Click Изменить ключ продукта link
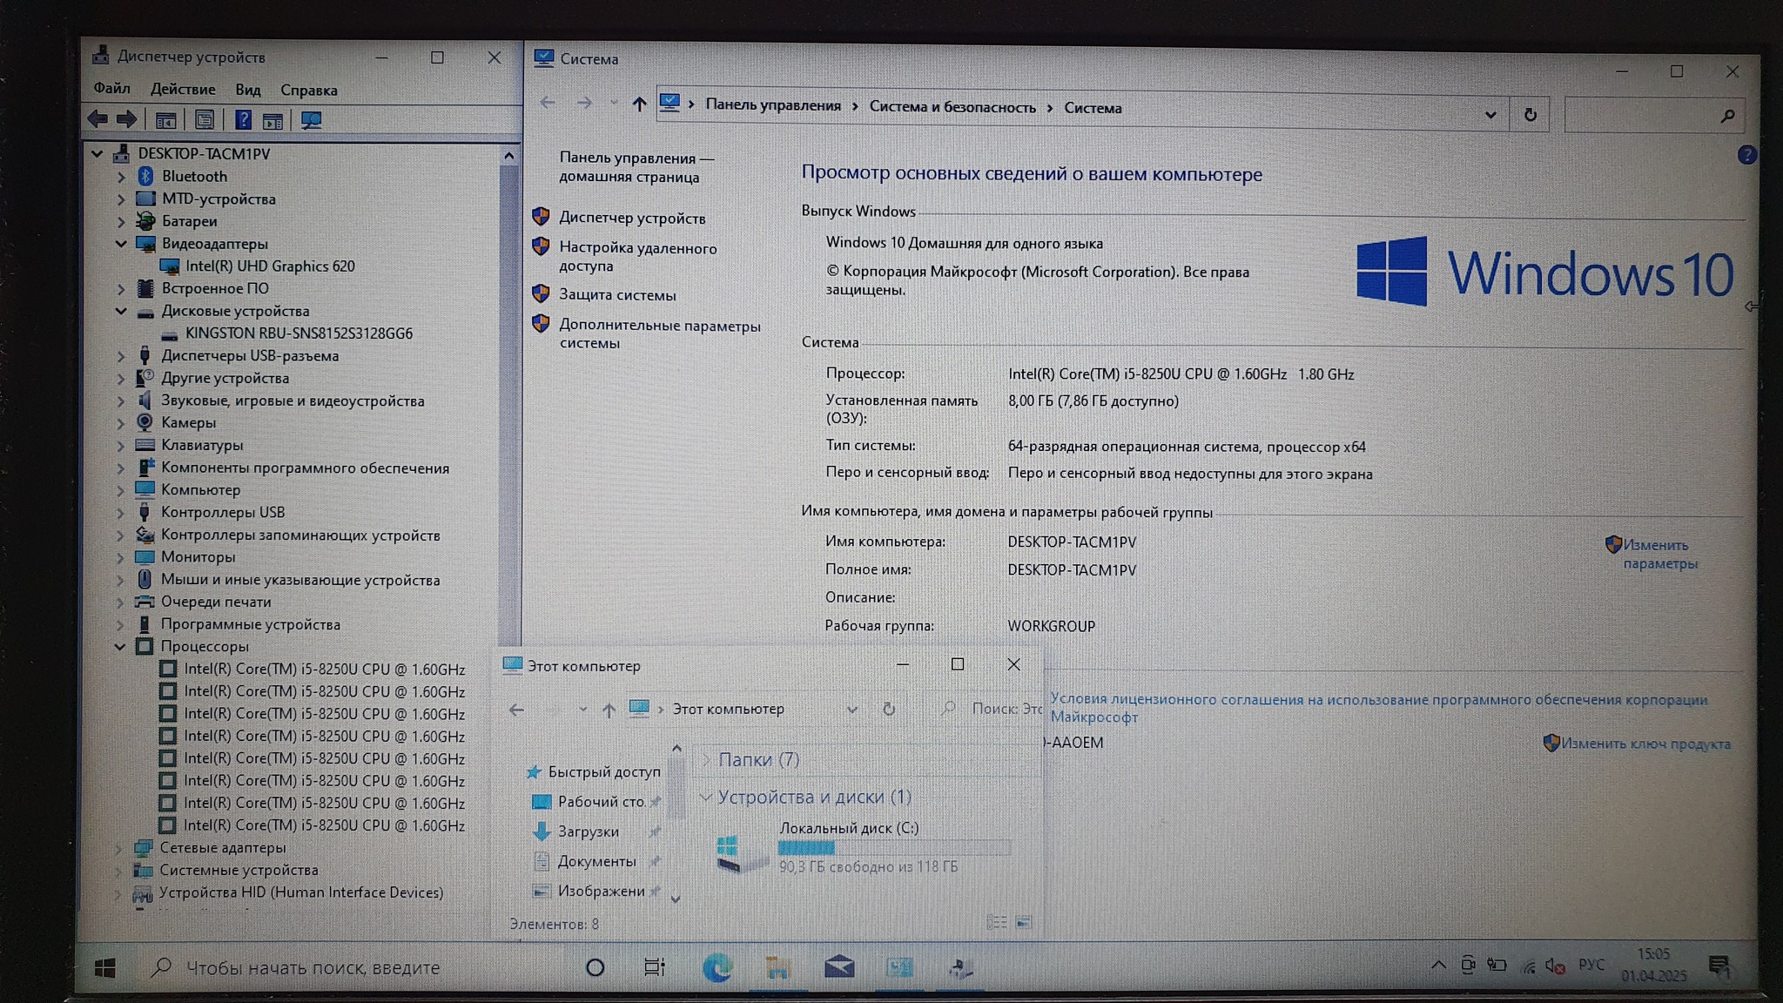Screen dimensions: 1783x1003 click(x=1645, y=744)
